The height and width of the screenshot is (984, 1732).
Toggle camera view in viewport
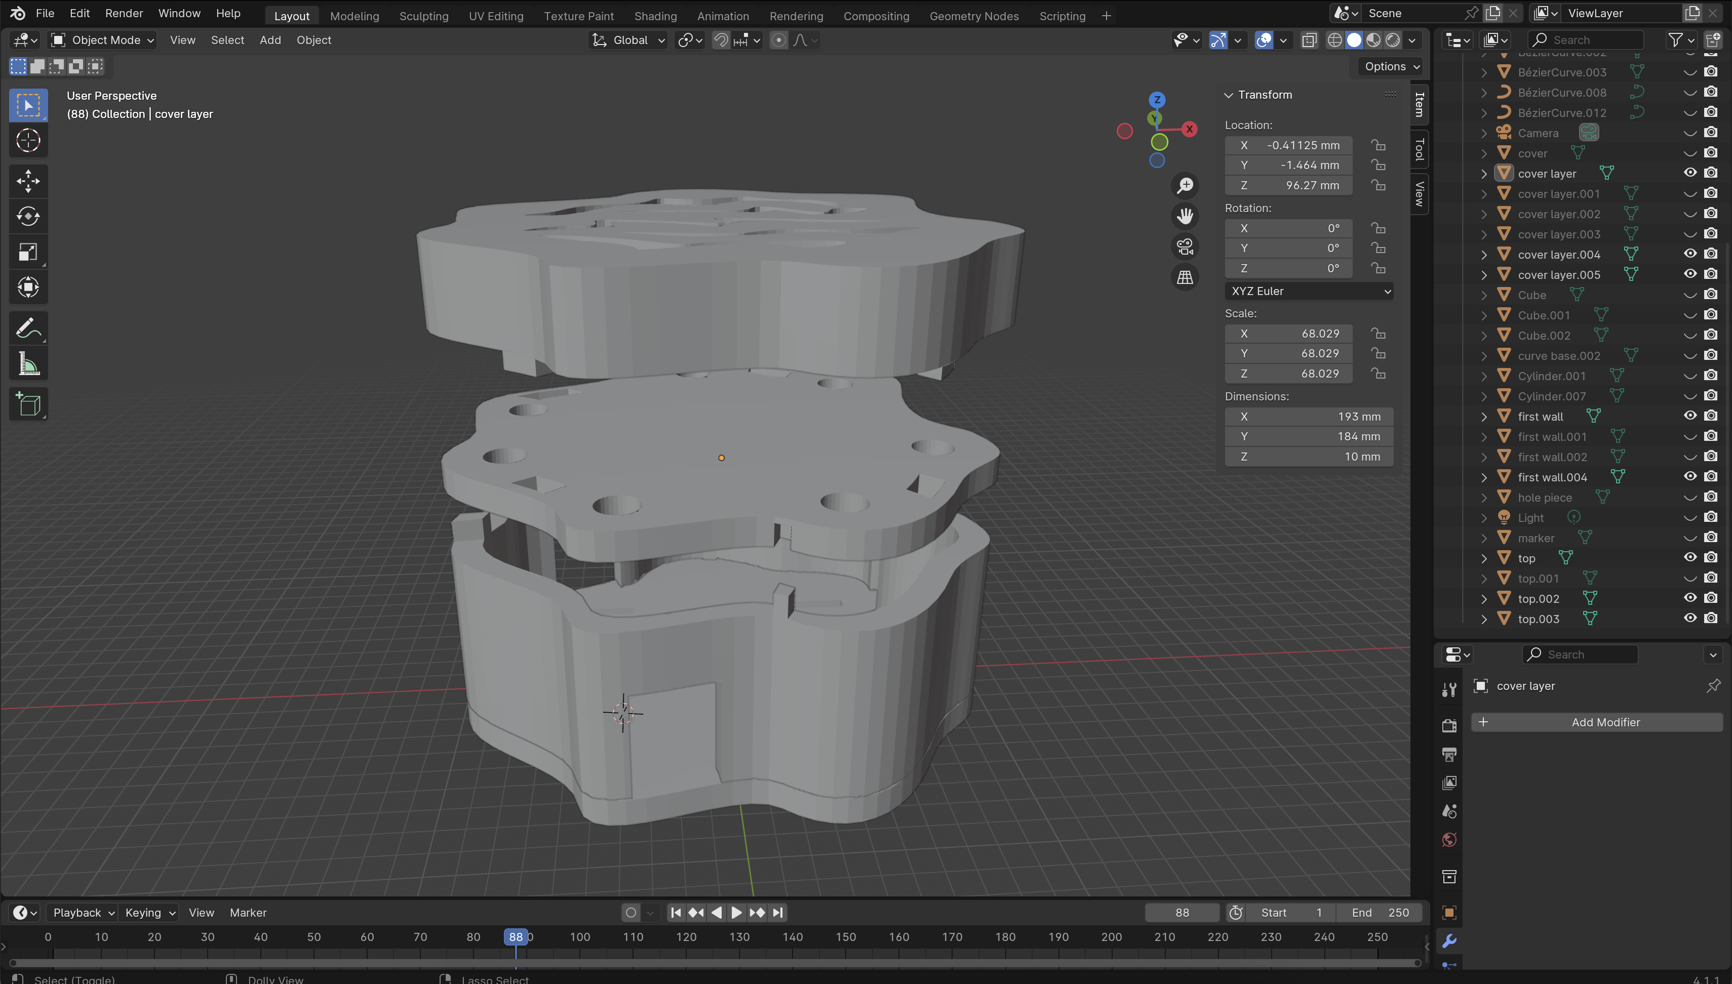click(1185, 247)
